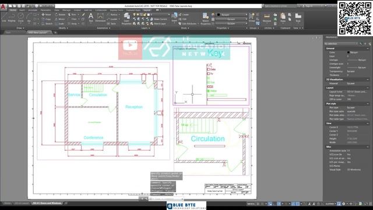Click the Base view tool

298,17
